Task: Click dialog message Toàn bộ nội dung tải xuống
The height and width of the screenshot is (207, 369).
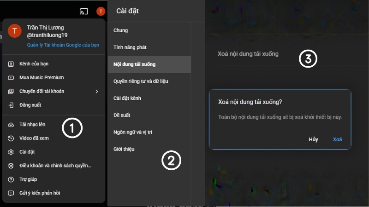Action: tap(280, 117)
